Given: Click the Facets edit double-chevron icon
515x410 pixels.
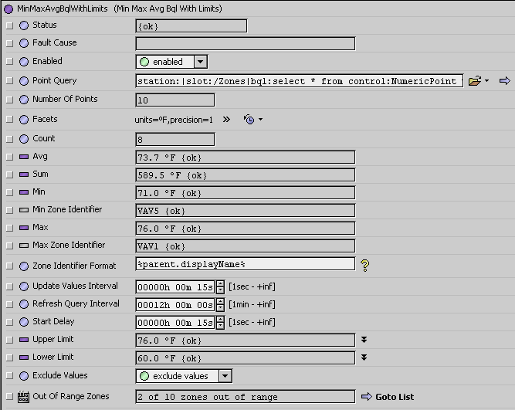Looking at the screenshot, I should (x=226, y=120).
